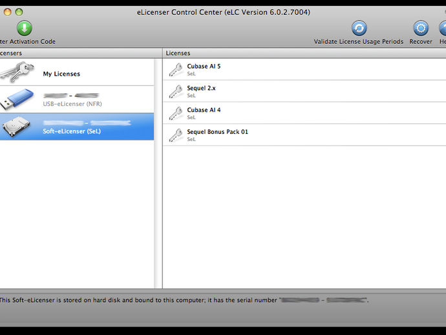Click the Licenses column header
The height and width of the screenshot is (335, 446).
304,53
